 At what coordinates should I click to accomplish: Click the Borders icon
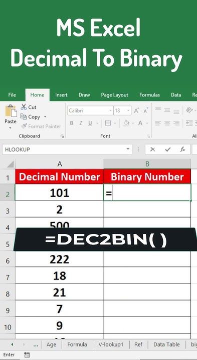click(x=108, y=123)
